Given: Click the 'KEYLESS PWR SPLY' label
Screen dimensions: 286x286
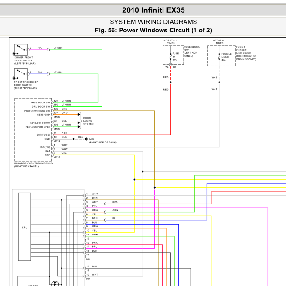Looking at the screenshot, I should (x=38, y=127).
